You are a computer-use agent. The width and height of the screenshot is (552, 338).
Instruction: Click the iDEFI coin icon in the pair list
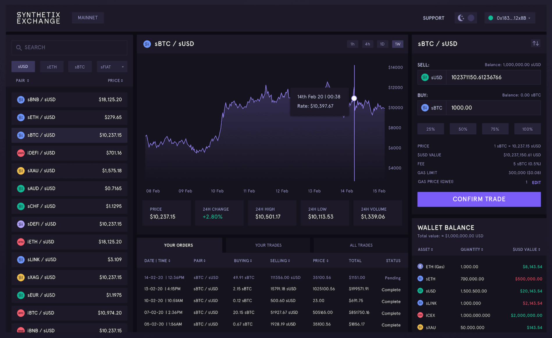click(x=21, y=153)
